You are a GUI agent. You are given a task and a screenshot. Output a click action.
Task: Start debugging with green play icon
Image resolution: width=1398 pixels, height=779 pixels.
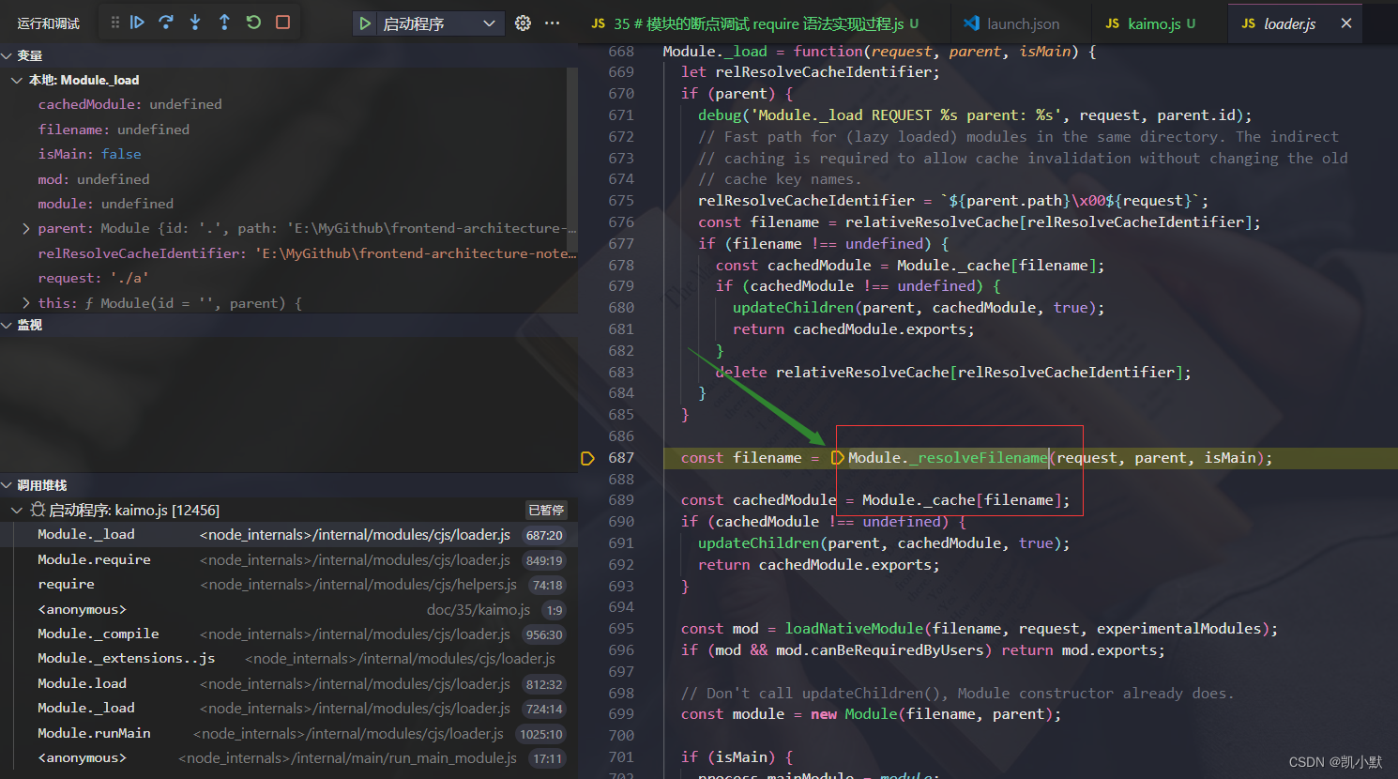pyautogui.click(x=365, y=23)
